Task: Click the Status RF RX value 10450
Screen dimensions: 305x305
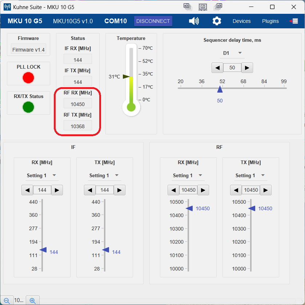Action: click(78, 104)
